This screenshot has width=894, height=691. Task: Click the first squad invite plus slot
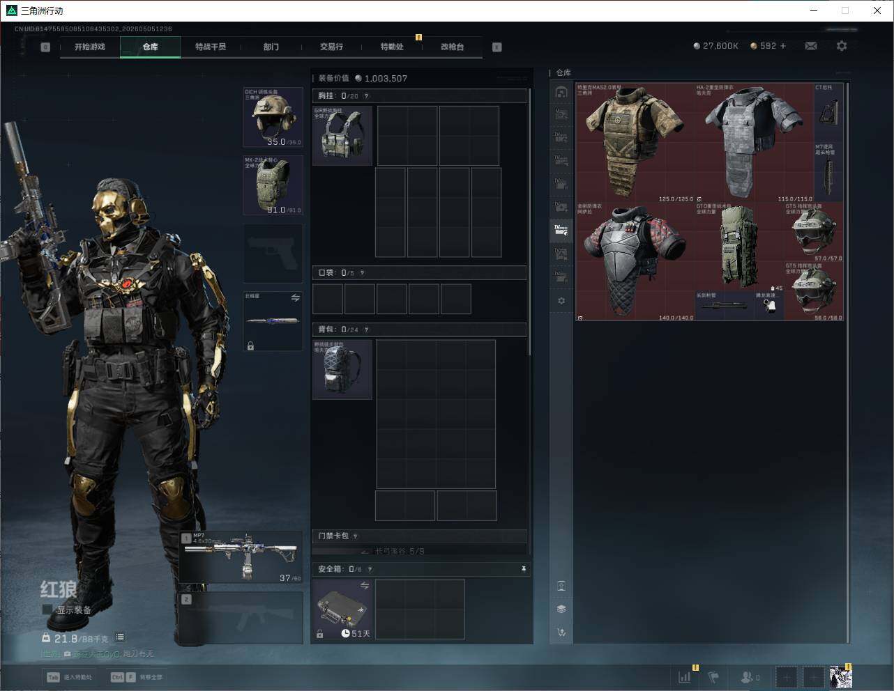pyautogui.click(x=787, y=677)
